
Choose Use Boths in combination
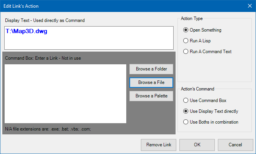(x=186, y=122)
